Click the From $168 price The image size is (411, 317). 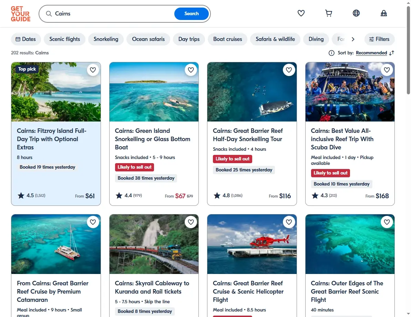click(377, 196)
